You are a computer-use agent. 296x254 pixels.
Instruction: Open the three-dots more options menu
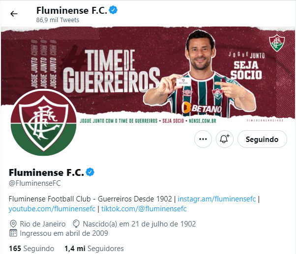[x=203, y=139]
